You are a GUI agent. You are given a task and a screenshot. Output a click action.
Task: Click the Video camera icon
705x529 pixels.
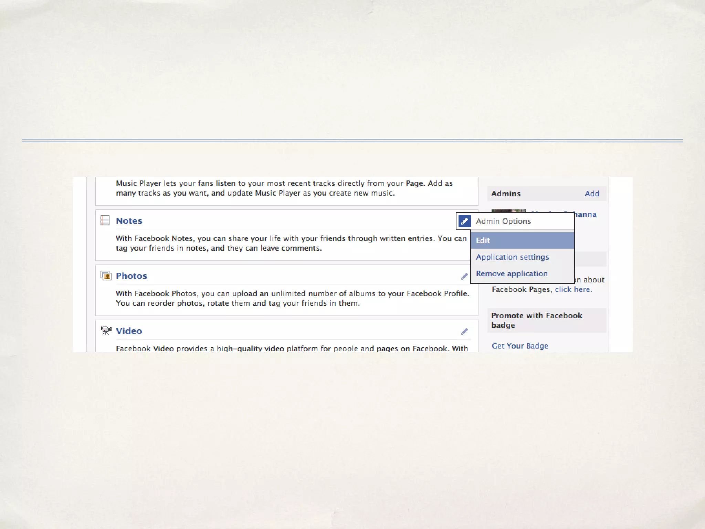(x=106, y=331)
